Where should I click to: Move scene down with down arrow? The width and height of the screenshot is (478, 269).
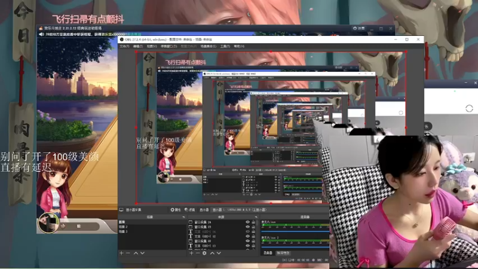[142, 253]
